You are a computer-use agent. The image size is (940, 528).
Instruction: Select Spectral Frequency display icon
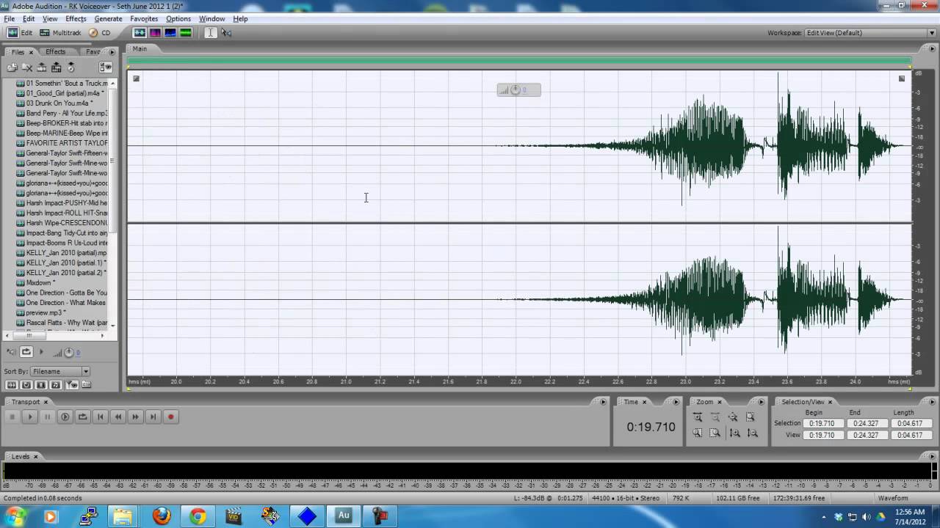155,33
